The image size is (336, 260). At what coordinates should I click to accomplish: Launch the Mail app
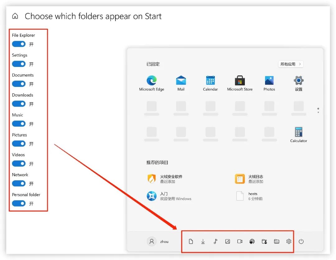point(181,83)
